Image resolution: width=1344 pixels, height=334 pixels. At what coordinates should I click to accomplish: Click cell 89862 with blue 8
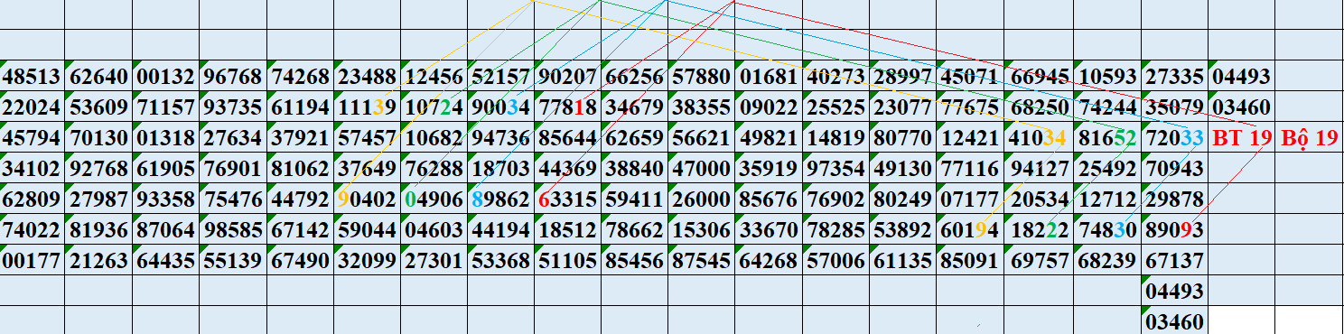pyautogui.click(x=500, y=199)
